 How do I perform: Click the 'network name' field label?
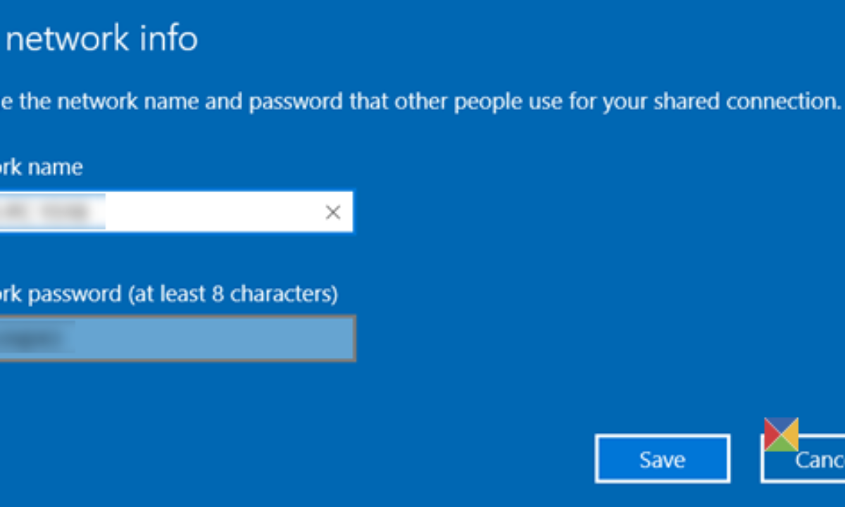[41, 168]
